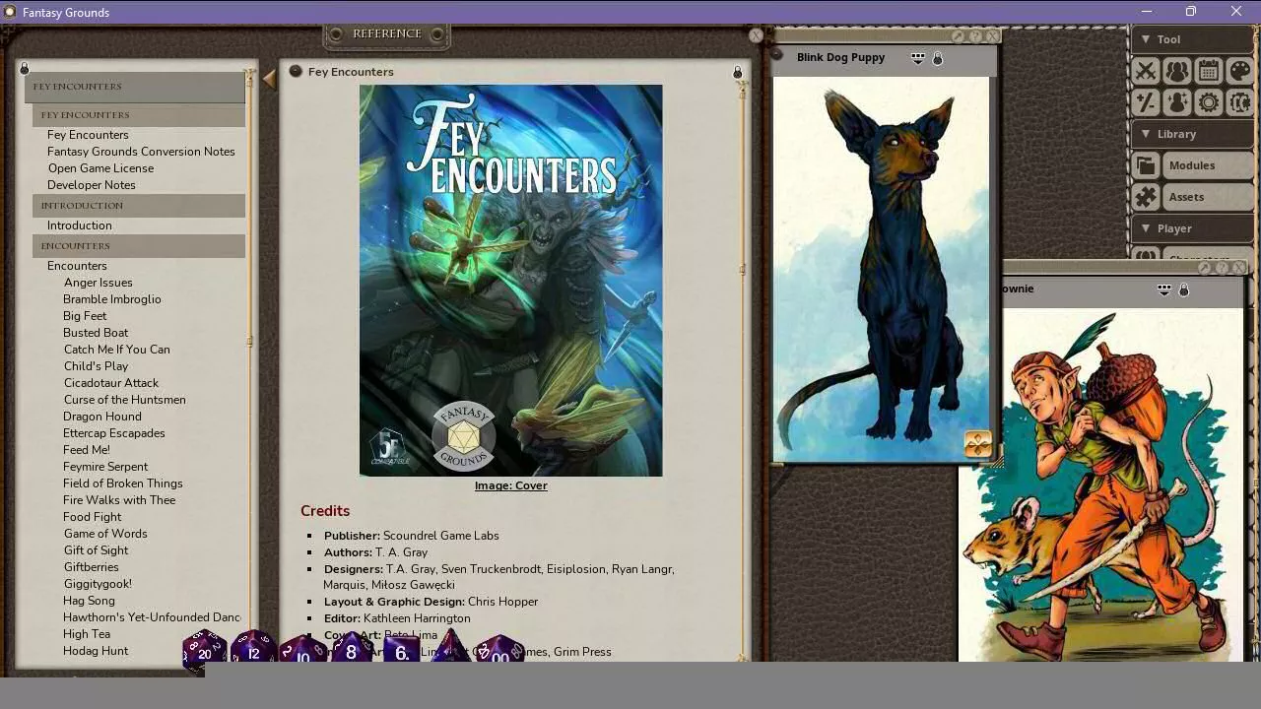
Task: Open the Developer Notes page
Action: pyautogui.click(x=92, y=185)
